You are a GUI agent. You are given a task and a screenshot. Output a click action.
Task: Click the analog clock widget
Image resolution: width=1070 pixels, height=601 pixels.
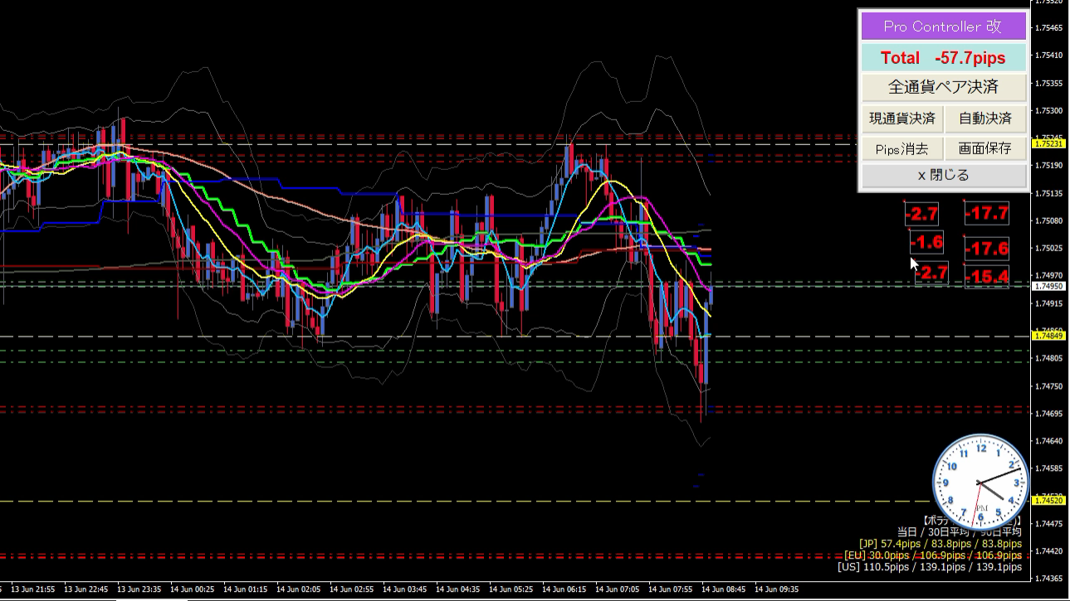click(981, 482)
